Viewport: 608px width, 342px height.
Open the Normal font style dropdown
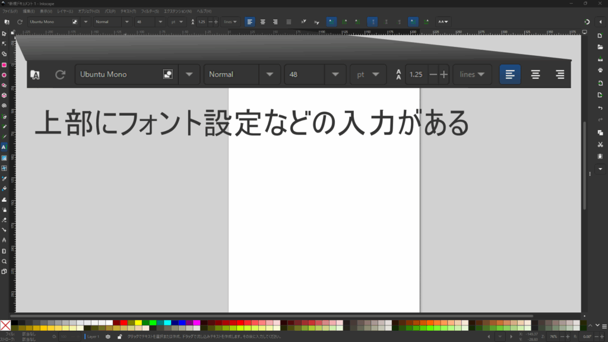pyautogui.click(x=128, y=22)
